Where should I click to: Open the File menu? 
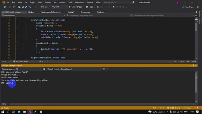(x=8, y=2)
